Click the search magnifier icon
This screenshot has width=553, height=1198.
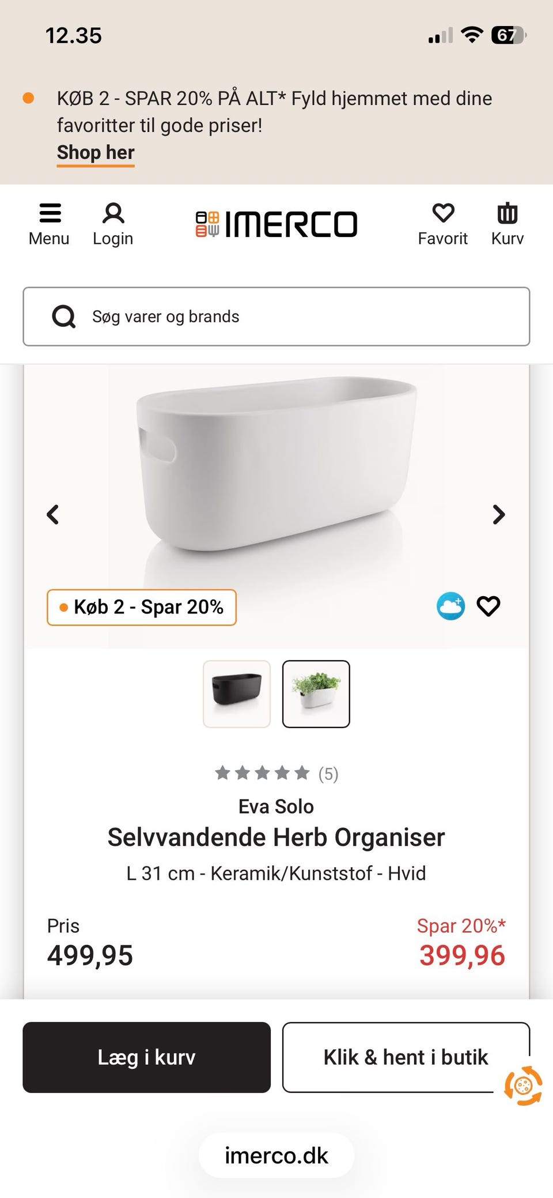(64, 316)
